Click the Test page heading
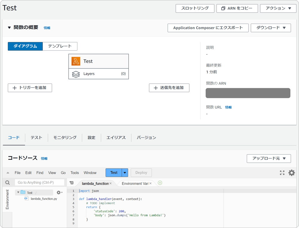 (10, 8)
